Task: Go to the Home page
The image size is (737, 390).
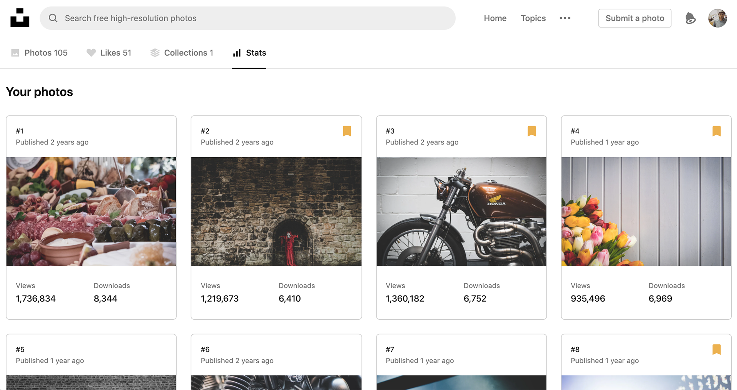Action: 495,18
